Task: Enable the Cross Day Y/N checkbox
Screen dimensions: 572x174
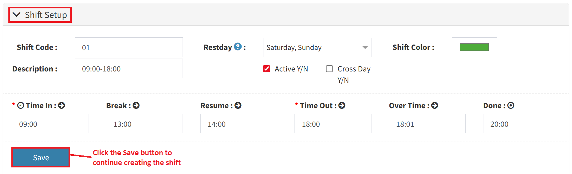Action: point(329,69)
